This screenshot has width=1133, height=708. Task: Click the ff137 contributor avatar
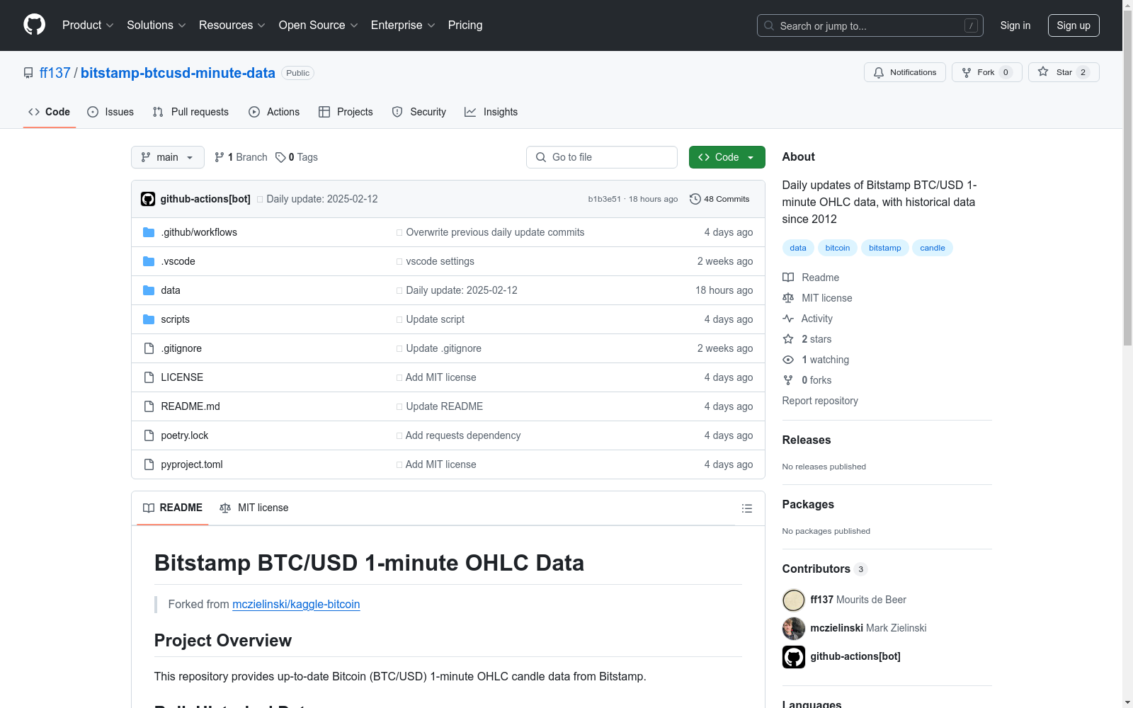tap(794, 600)
